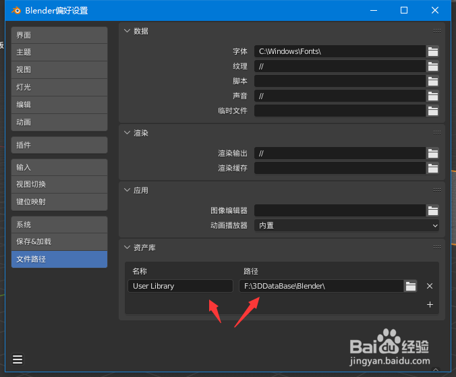Screen dimensions: 456x377
Task: Switch to the 灯光 preferences tab
Action: pyautogui.click(x=59, y=87)
